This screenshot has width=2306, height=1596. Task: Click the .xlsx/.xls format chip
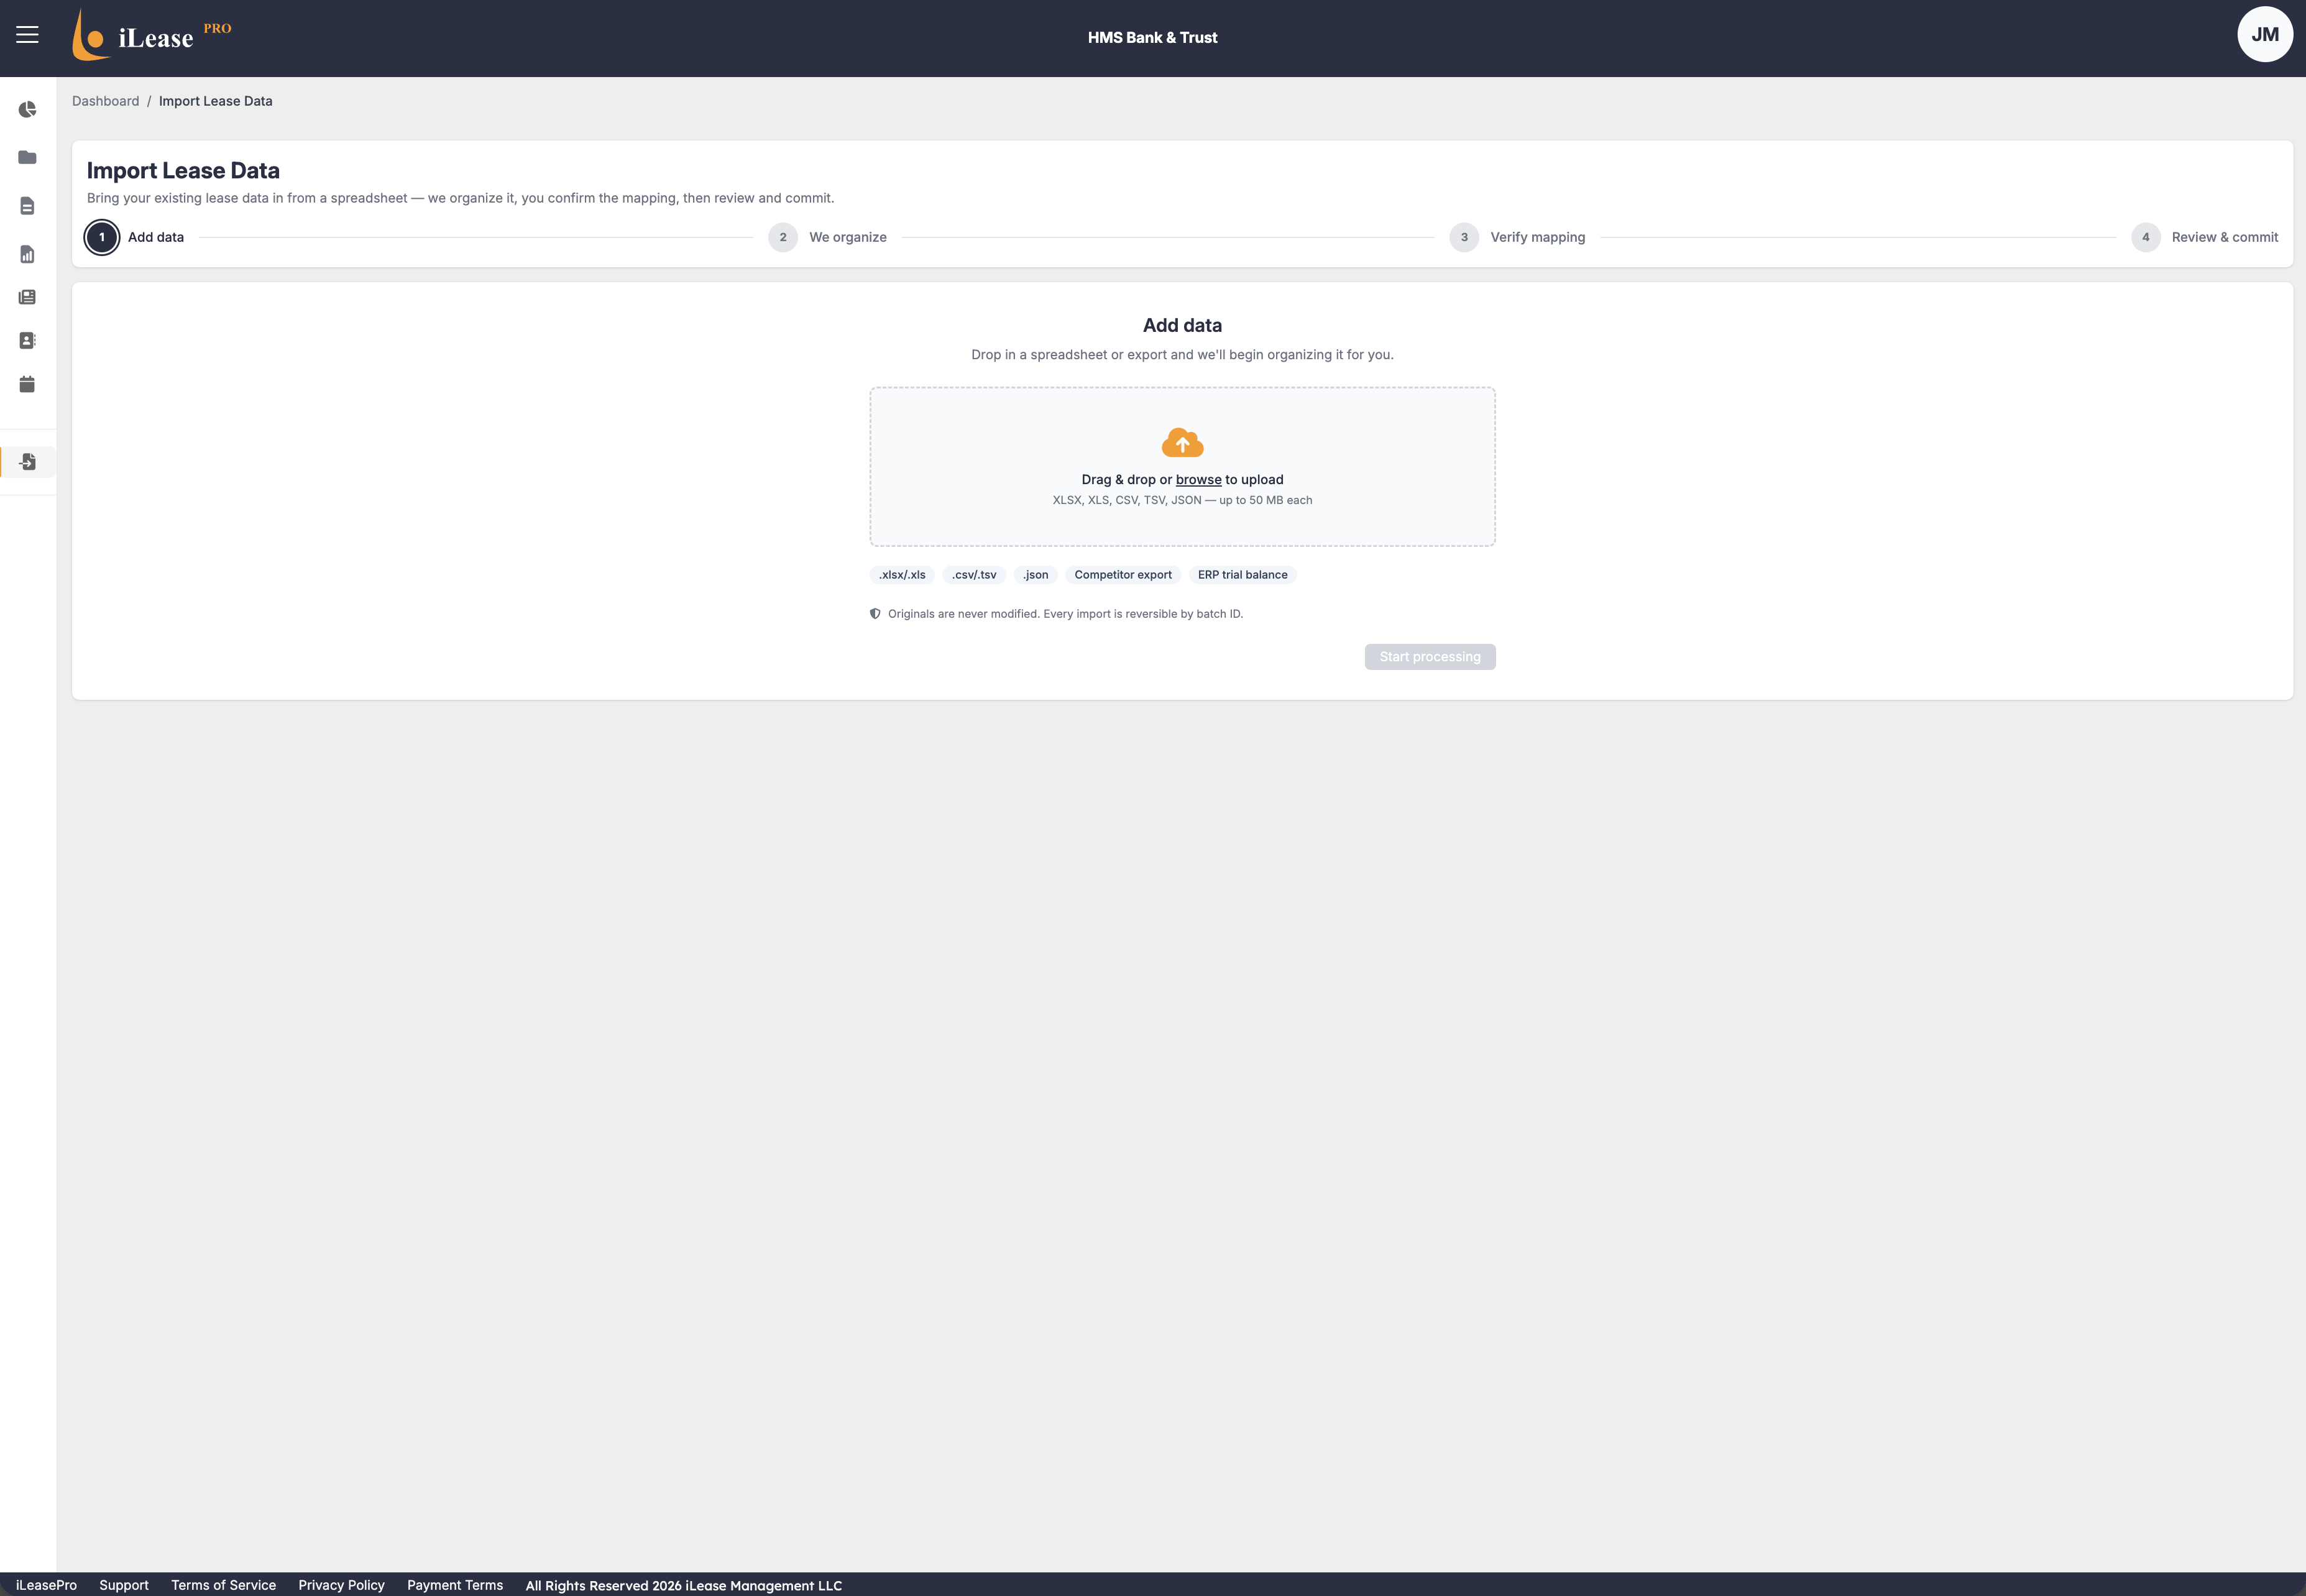click(x=902, y=575)
